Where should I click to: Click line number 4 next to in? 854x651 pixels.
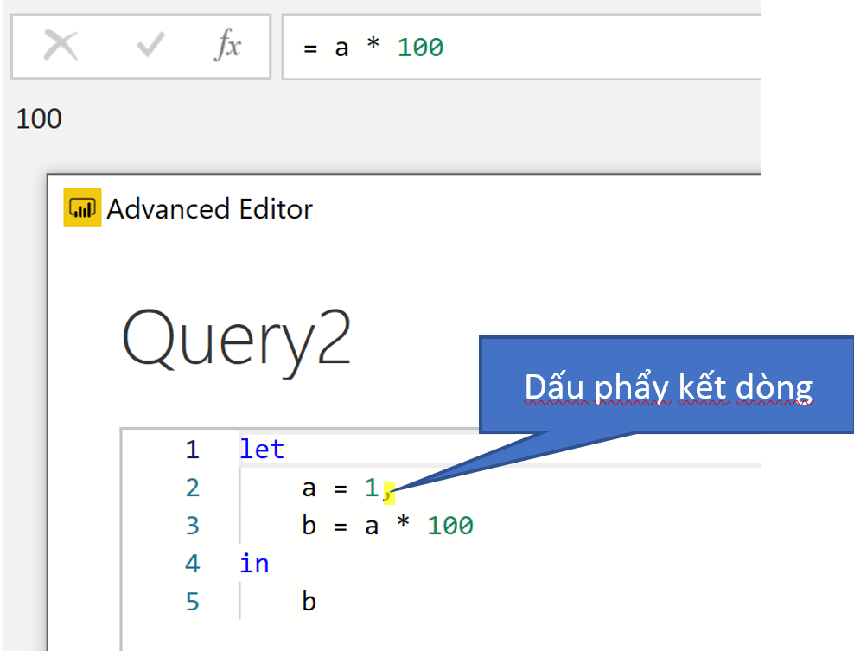tap(192, 563)
